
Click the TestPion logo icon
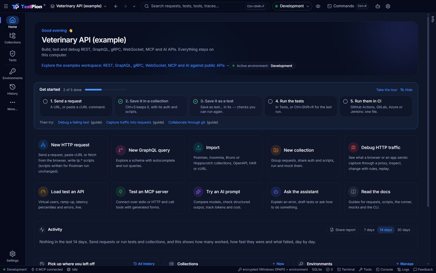pyautogui.click(x=15, y=6)
